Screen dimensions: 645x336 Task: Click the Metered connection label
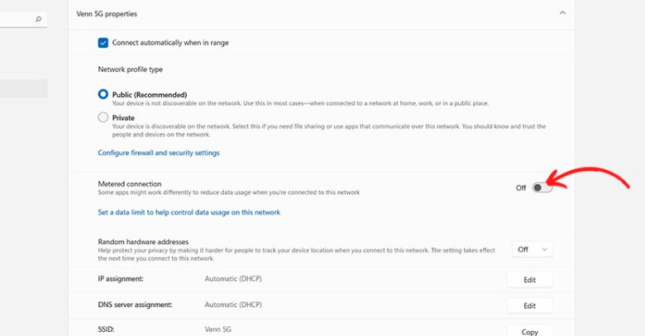click(130, 184)
